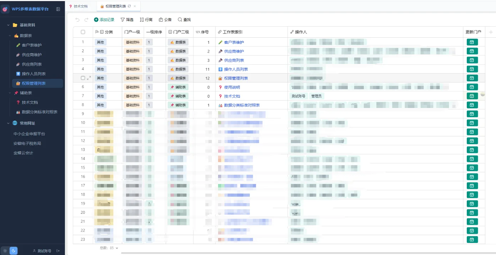Click the undo arrow in the toolbar

[x=77, y=20]
